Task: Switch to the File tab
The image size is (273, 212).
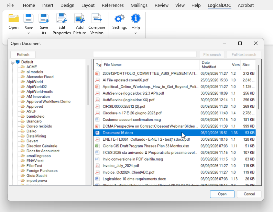Action: [x=10, y=5]
